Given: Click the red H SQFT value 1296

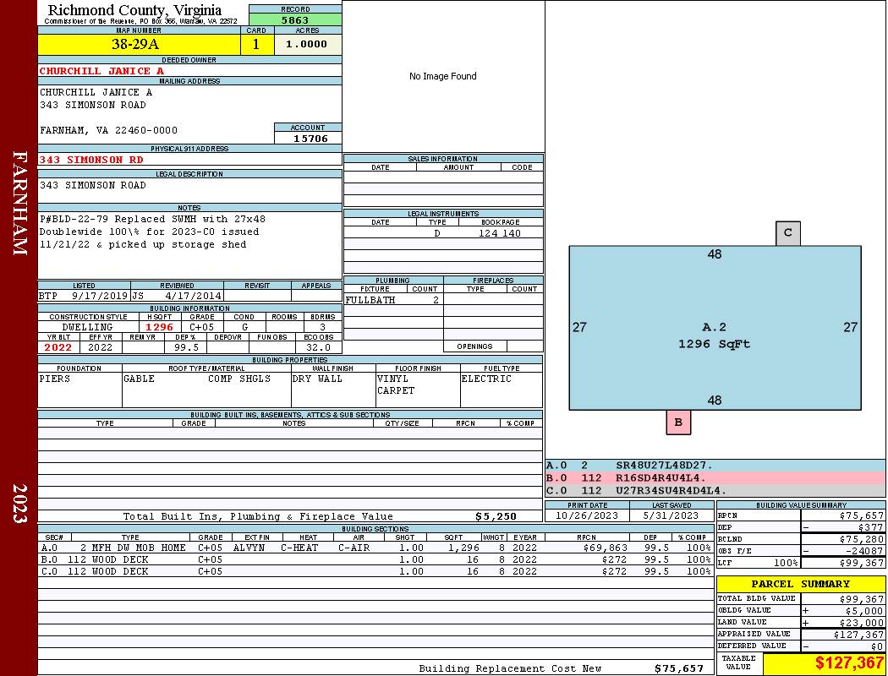Looking at the screenshot, I should point(159,327).
